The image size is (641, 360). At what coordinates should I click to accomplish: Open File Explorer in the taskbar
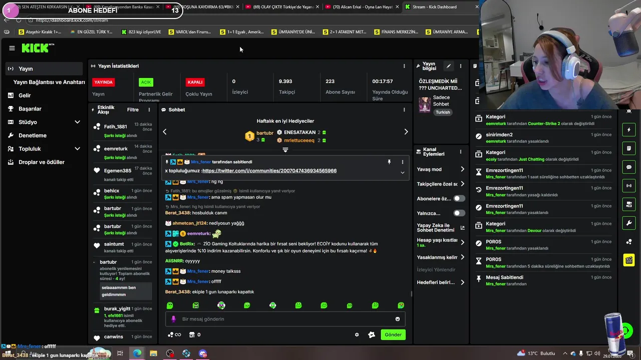coord(153,353)
